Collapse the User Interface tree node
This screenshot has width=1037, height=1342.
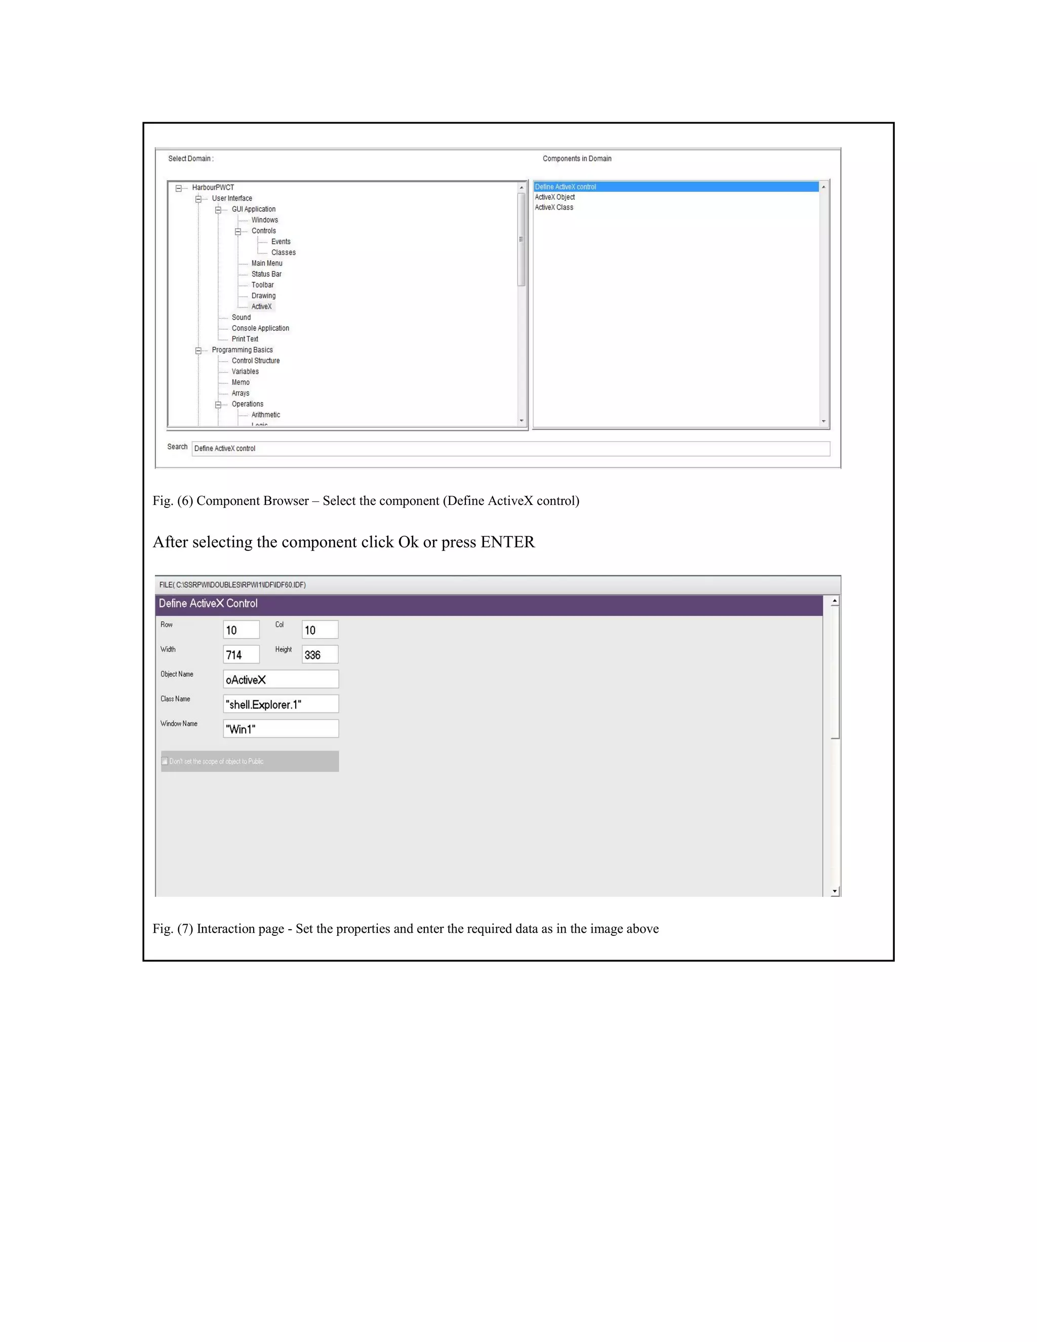198,199
